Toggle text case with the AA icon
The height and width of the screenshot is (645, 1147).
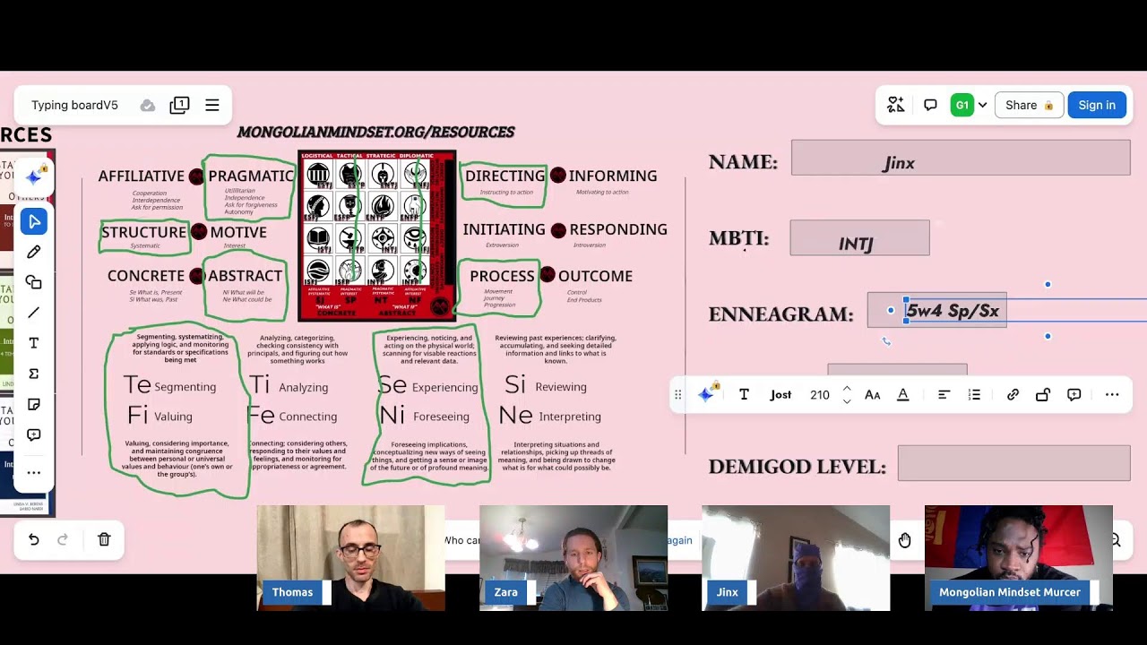click(x=872, y=394)
